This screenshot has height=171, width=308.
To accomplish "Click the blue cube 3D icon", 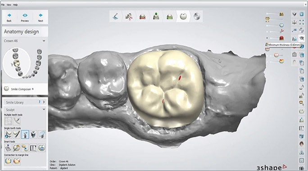I will click(302, 136).
